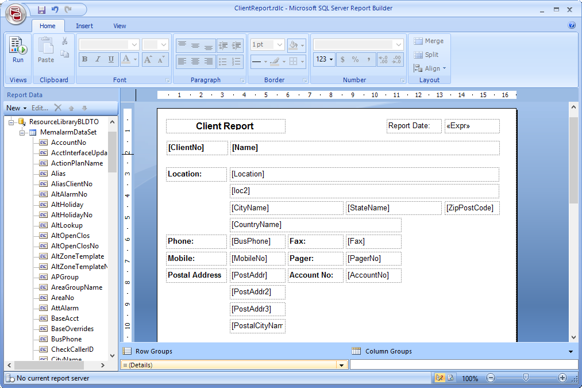Toggle horizontal align right

(209, 62)
